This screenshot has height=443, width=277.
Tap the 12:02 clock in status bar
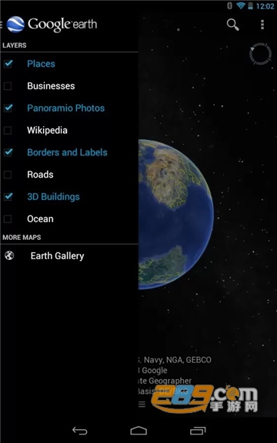tap(265, 6)
